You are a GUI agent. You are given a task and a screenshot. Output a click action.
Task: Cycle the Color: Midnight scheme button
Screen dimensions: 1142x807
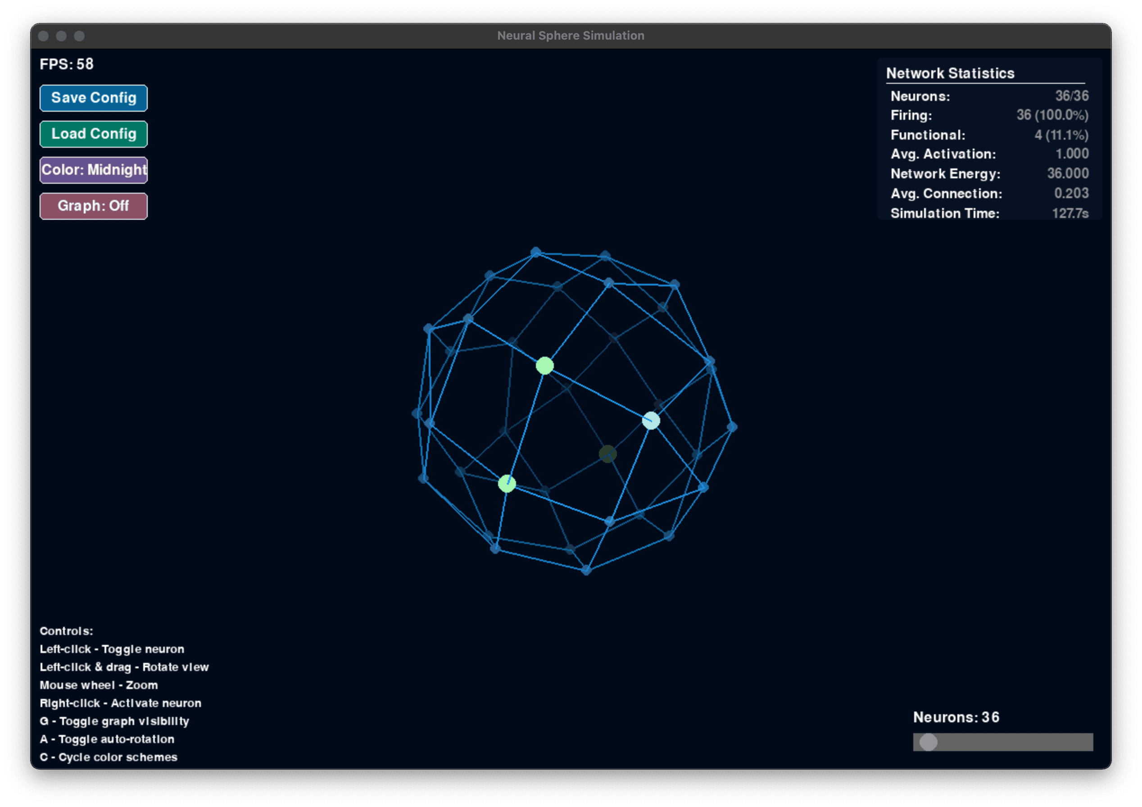[94, 170]
